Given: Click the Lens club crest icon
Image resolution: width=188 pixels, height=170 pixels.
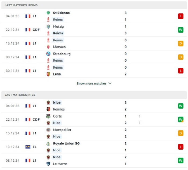Looking at the screenshot, I should click(x=48, y=74).
